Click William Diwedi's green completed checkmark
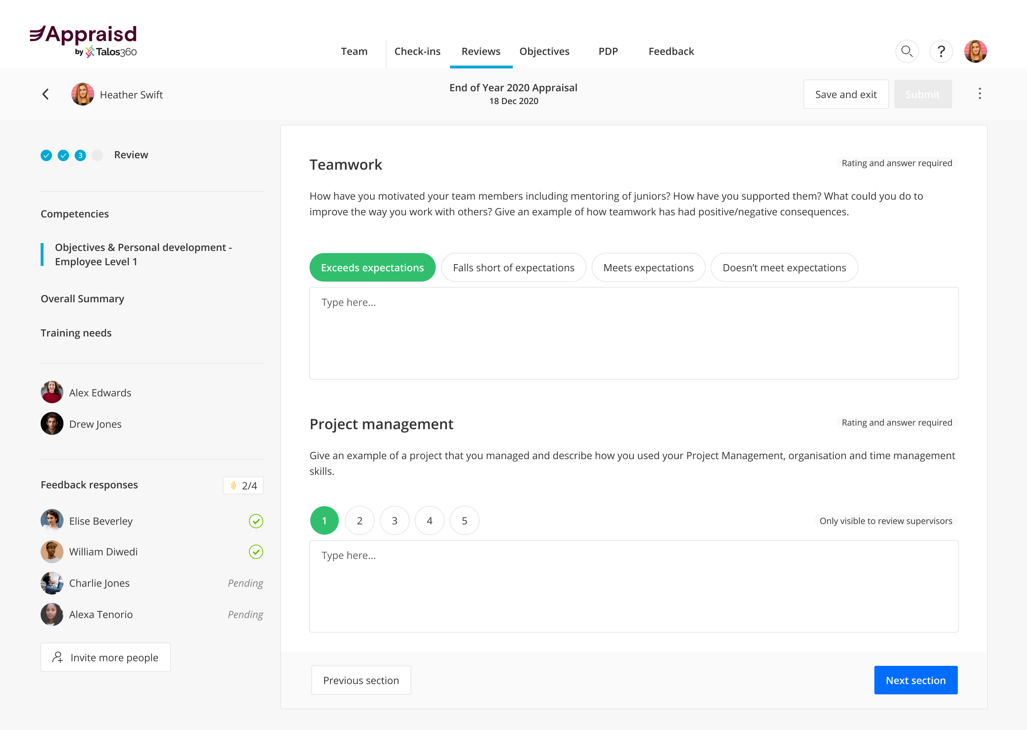1027x730 pixels. (x=256, y=551)
